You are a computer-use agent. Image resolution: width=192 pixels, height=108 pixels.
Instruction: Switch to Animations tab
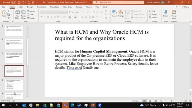[54, 7]
